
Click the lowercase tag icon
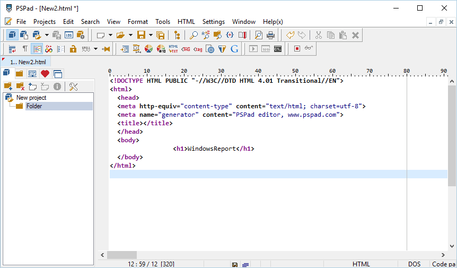point(198,49)
